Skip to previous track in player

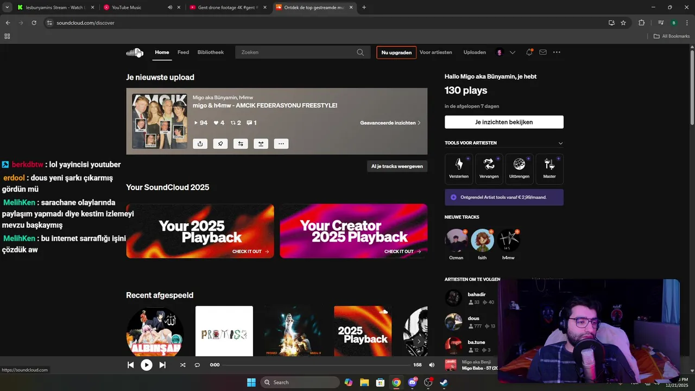[131, 365]
